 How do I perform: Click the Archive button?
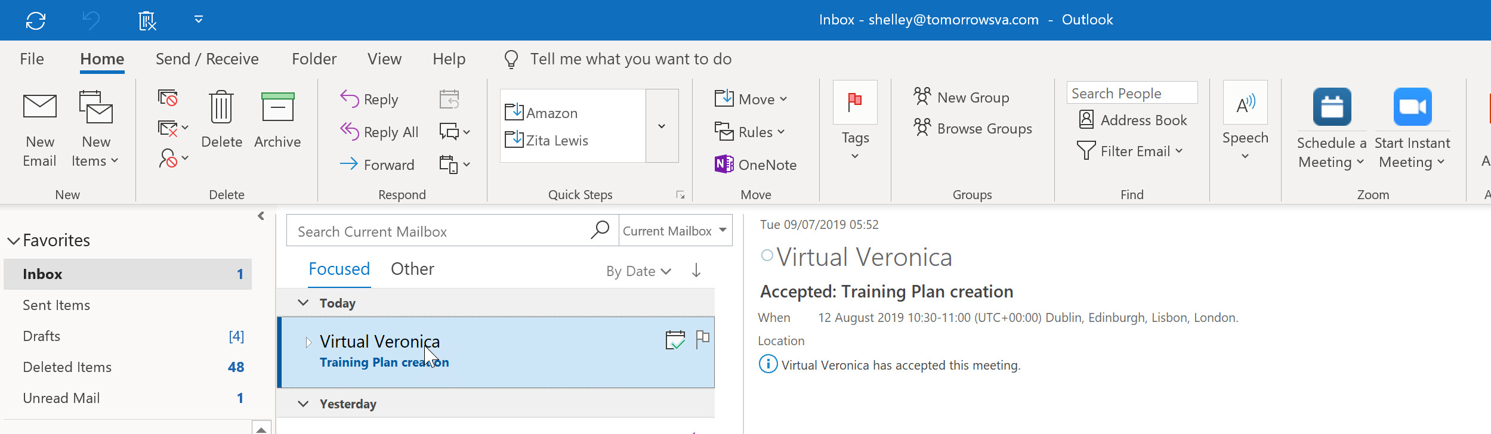[277, 120]
